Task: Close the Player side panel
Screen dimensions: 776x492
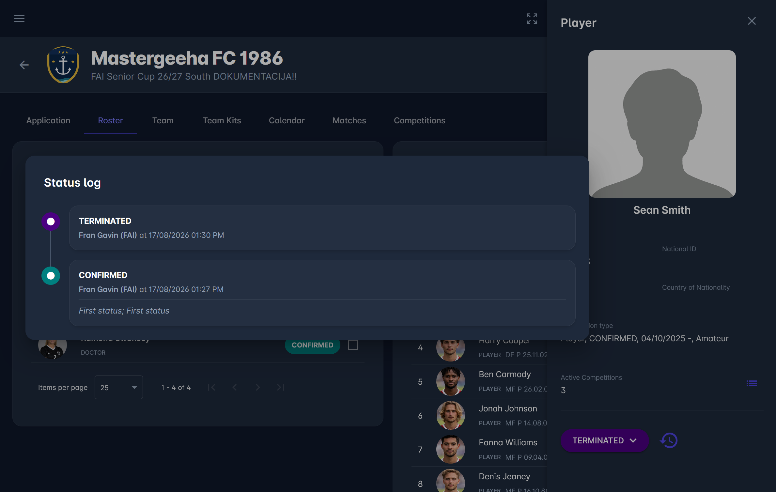Action: (752, 21)
